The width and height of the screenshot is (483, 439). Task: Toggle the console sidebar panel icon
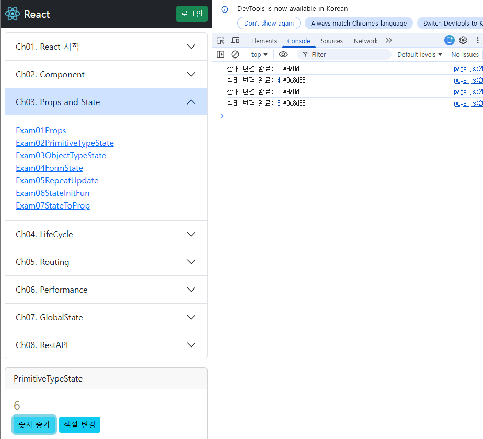point(221,54)
